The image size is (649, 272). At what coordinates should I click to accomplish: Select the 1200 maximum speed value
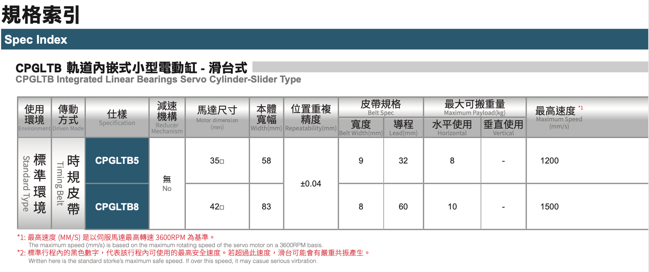(549, 161)
